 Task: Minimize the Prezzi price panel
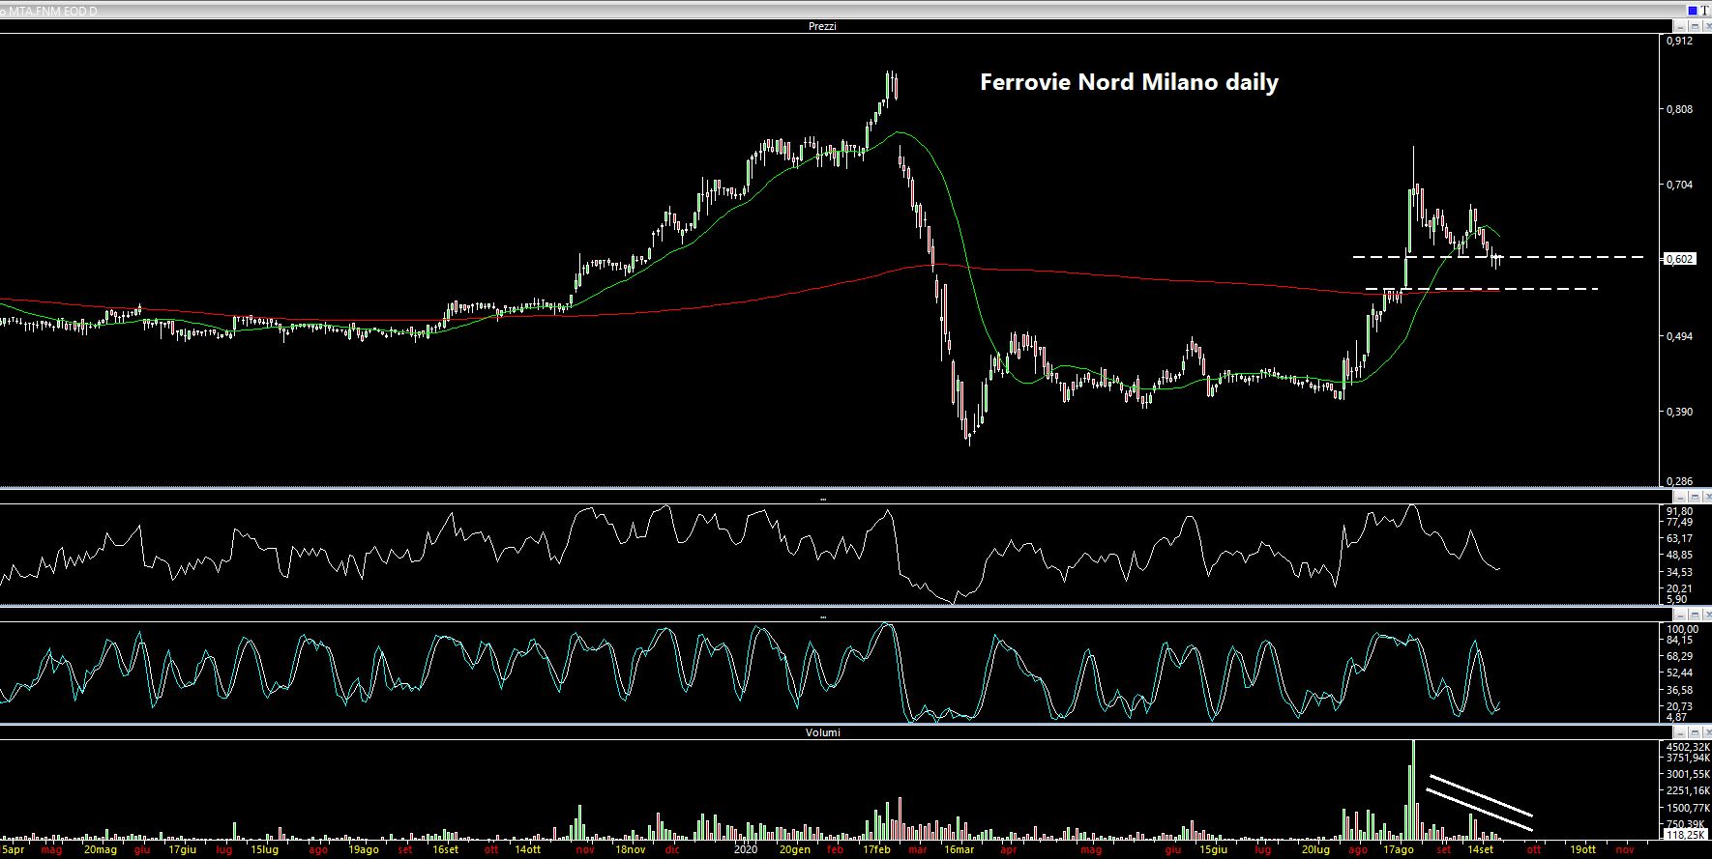[1680, 26]
